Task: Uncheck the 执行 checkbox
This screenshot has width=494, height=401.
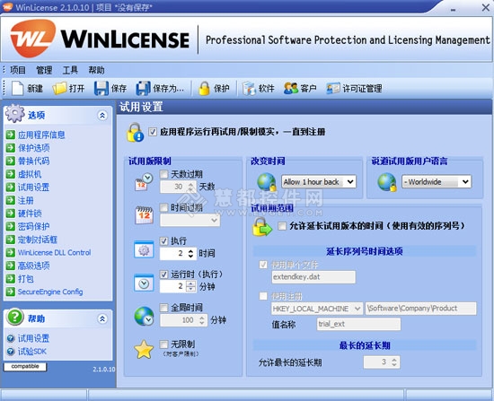Action: coord(163,241)
